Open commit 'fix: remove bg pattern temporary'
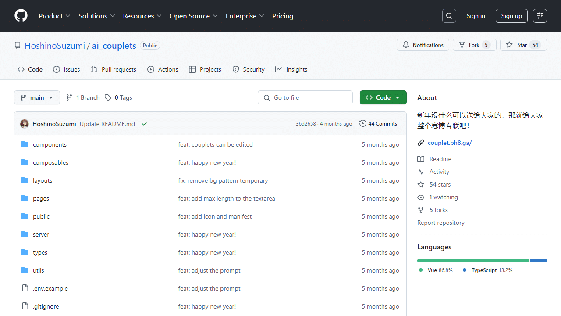561x316 pixels. (x=223, y=180)
